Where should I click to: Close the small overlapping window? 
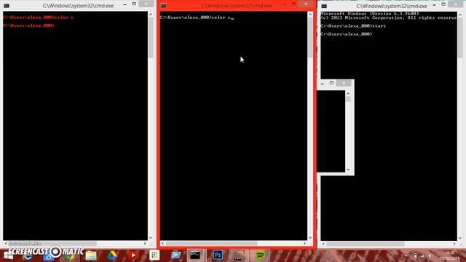[x=344, y=83]
